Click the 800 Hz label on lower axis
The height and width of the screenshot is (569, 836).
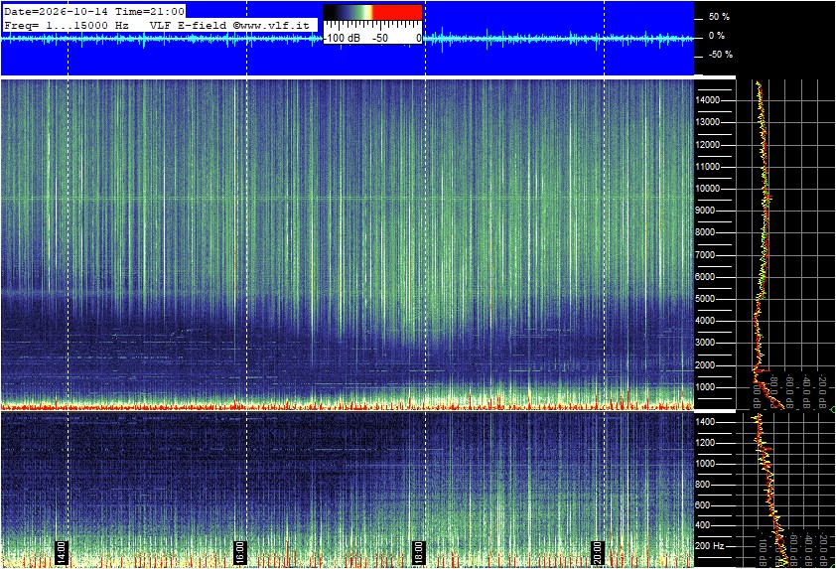[x=703, y=485]
